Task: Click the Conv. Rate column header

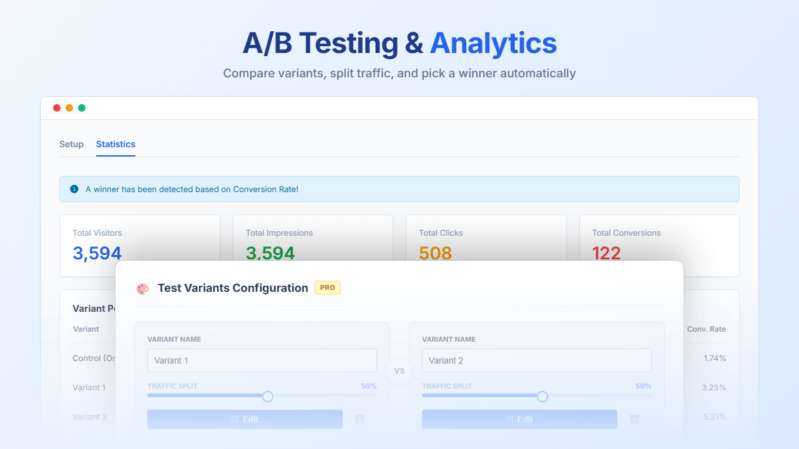Action: coord(706,329)
